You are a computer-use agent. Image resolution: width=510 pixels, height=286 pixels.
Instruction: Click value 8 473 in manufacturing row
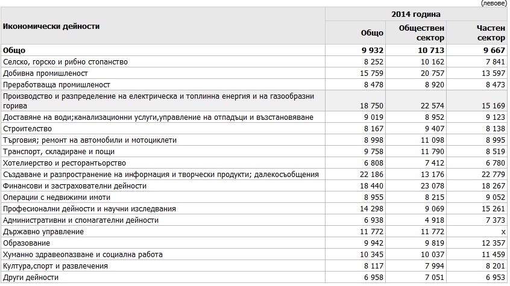pos(496,84)
